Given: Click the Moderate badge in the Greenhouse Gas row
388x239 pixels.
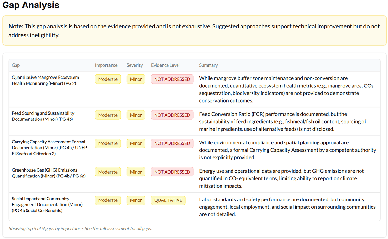Looking at the screenshot, I should click(x=108, y=172).
